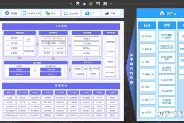Select the 报价管理 box
This screenshot has width=184, height=123.
[x=14, y=38]
